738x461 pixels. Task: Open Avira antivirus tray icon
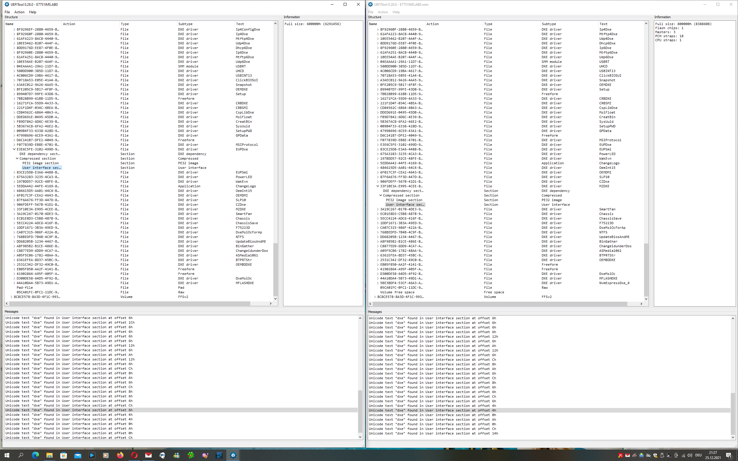[620, 456]
